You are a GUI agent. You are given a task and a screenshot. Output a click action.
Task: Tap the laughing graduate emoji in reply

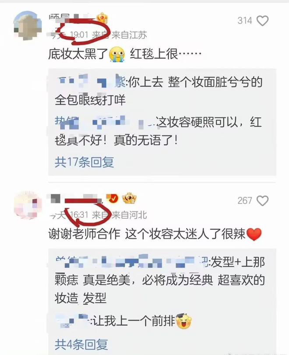pyautogui.click(x=183, y=321)
